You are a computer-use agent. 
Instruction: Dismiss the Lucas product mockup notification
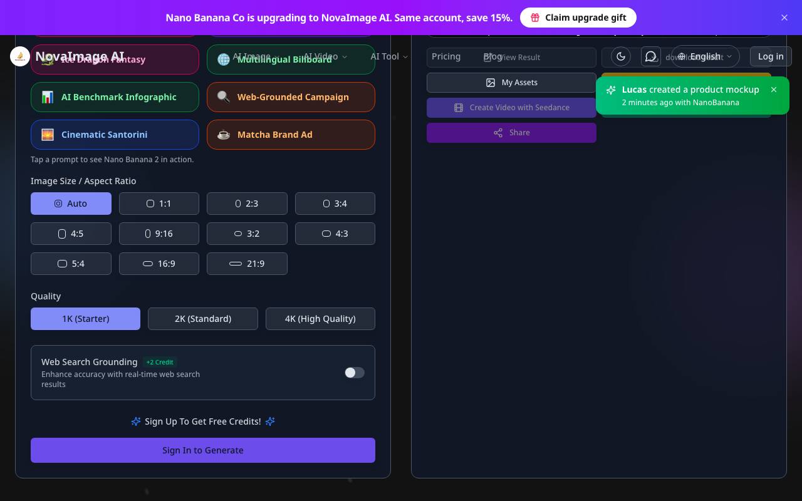coord(774,90)
